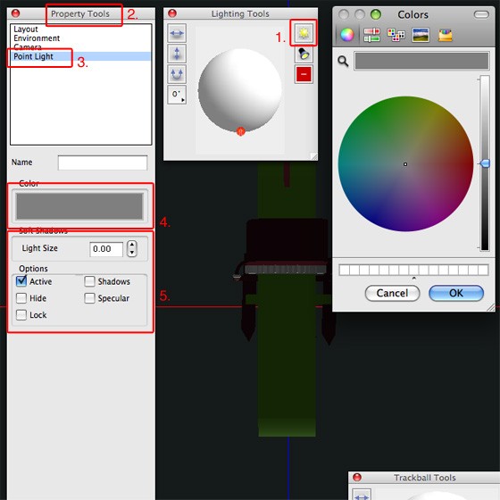Select Layout in Property Tools list
This screenshot has width=500, height=500.
tap(26, 29)
